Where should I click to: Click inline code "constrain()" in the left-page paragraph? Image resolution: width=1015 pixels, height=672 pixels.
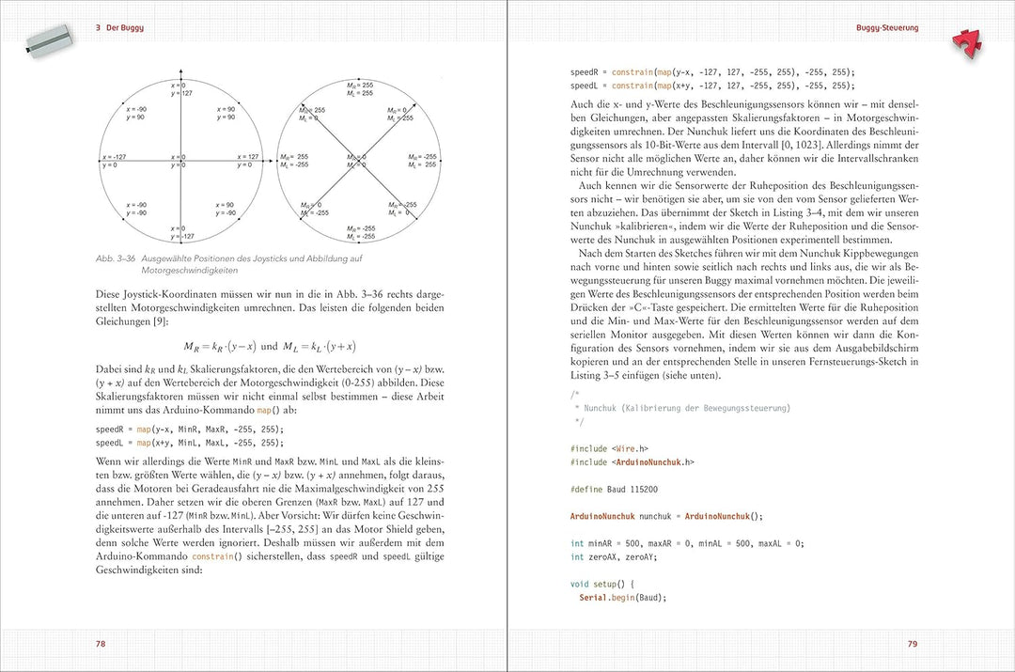[x=217, y=556]
